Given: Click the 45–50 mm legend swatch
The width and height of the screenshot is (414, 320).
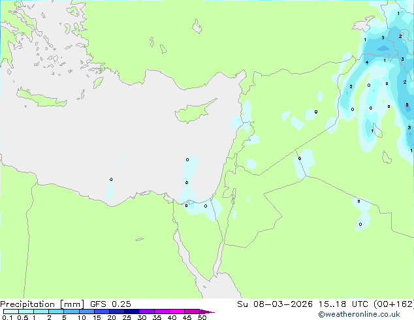Looking at the screenshot, I should tap(192, 312).
